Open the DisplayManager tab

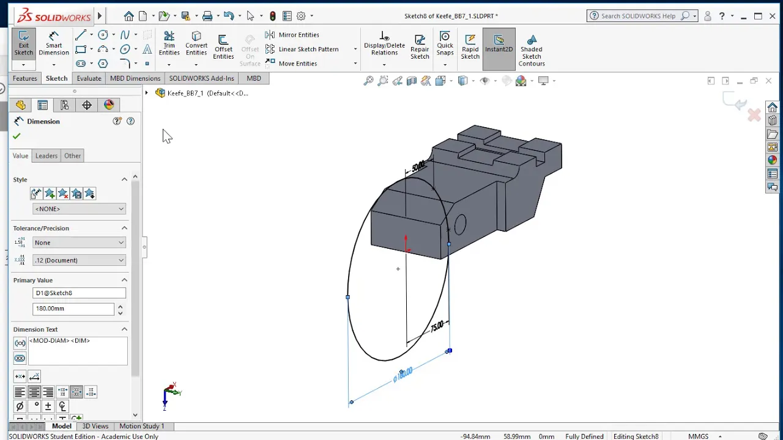pos(109,105)
